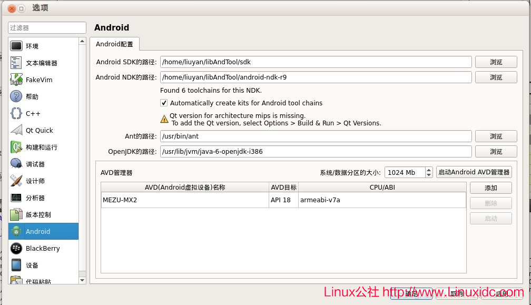The height and width of the screenshot is (305, 531).
Task: Launch the Android AVD manager
Action: (x=474, y=172)
